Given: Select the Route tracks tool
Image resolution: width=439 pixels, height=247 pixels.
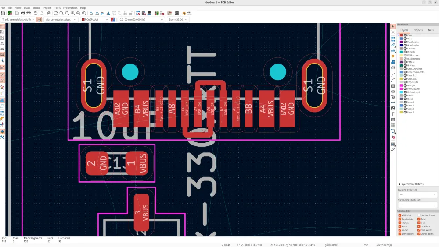Looking at the screenshot, I should click(x=393, y=44).
